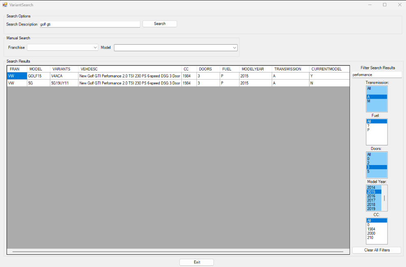This screenshot has width=406, height=267.
Task: Select 1984 in CC filter list
Action: click(377, 229)
